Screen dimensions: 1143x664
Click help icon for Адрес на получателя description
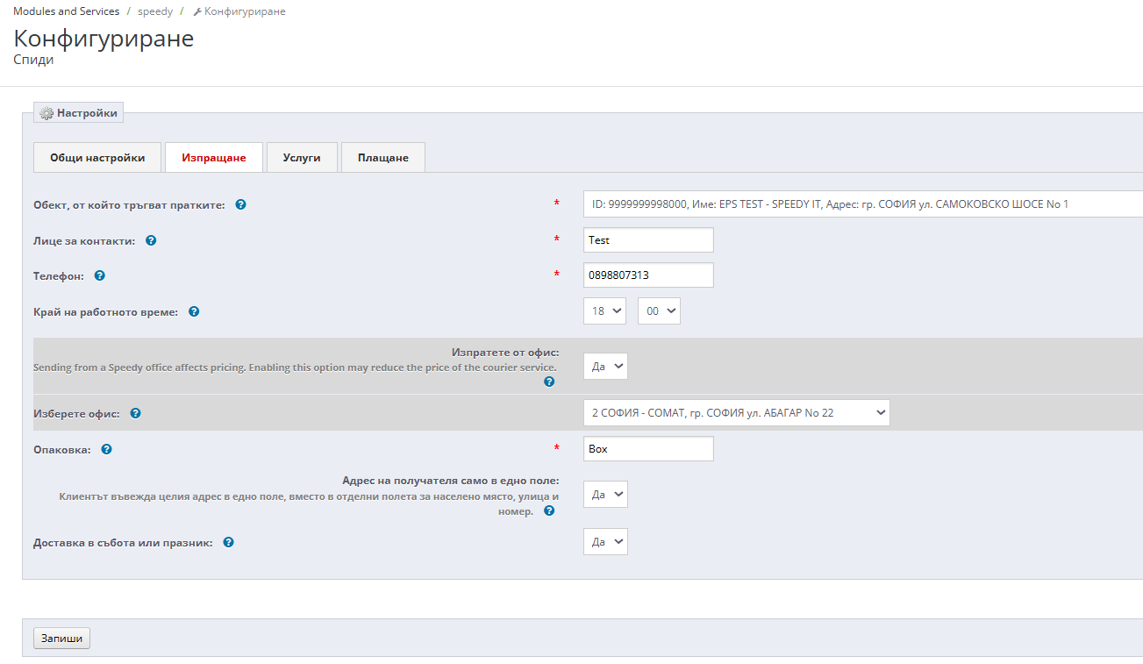[x=549, y=510]
